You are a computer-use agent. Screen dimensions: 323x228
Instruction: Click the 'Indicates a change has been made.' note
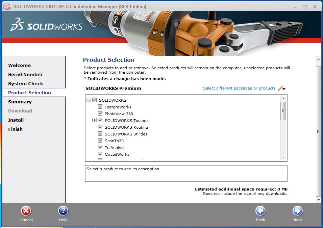coord(127,79)
